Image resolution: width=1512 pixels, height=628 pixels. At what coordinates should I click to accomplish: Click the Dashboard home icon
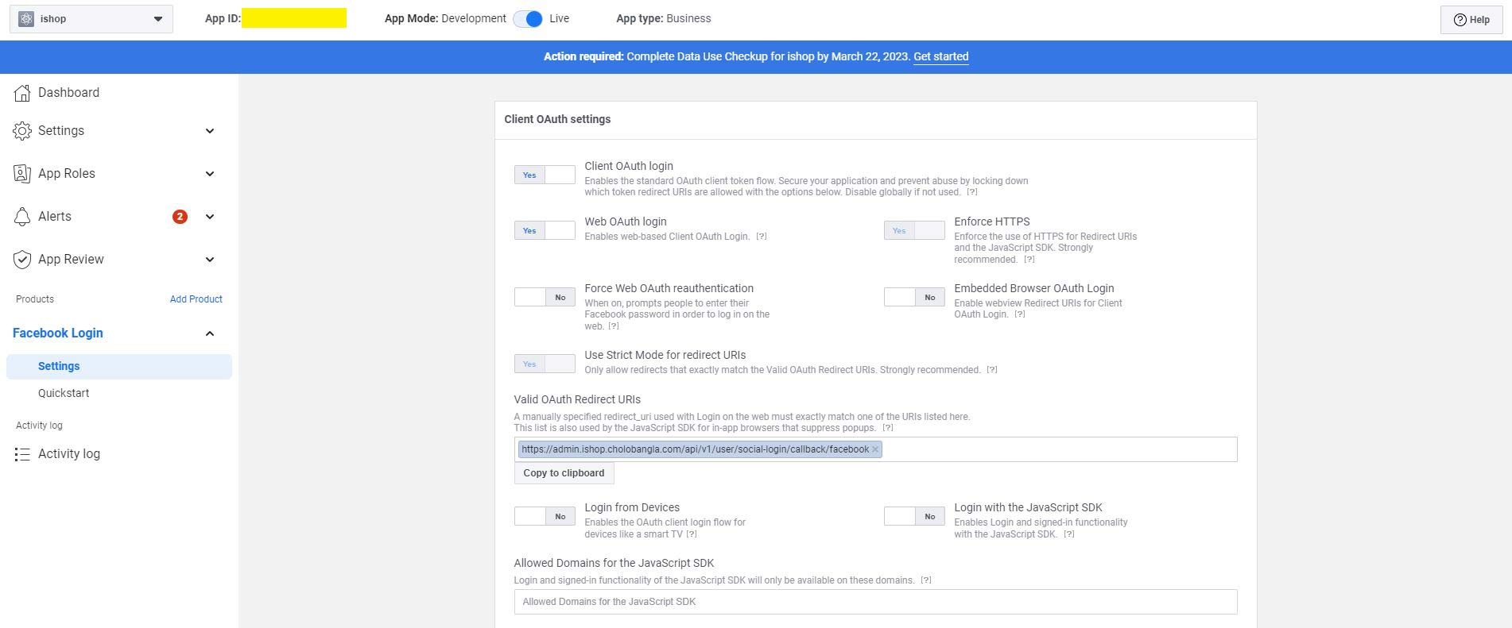22,93
